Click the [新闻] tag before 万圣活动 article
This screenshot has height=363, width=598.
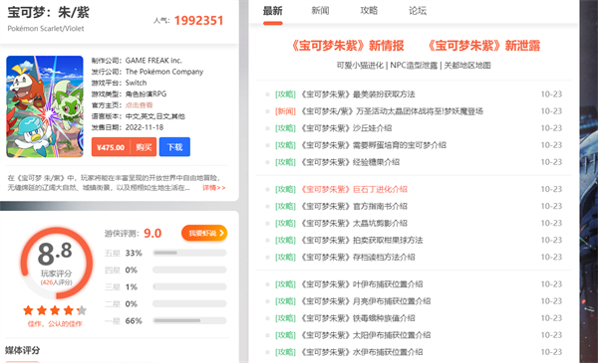coord(285,111)
